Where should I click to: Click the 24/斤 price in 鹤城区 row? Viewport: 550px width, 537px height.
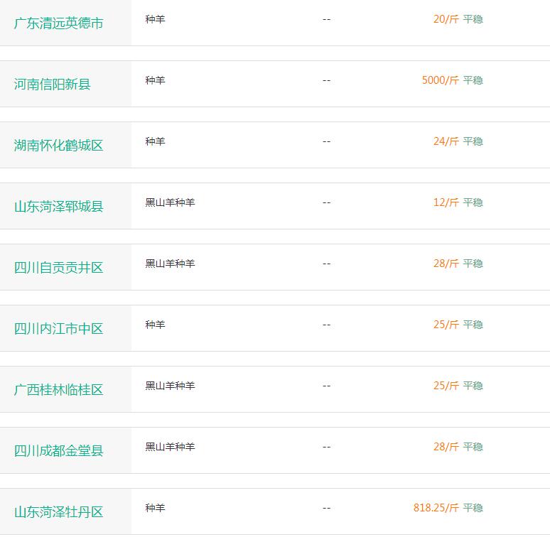tap(446, 141)
